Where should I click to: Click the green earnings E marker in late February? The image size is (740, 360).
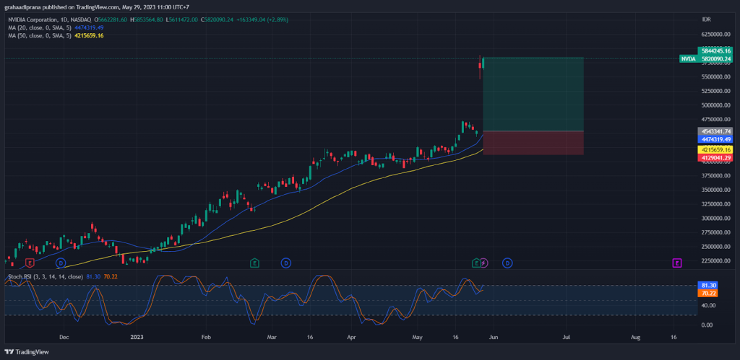pyautogui.click(x=255, y=263)
